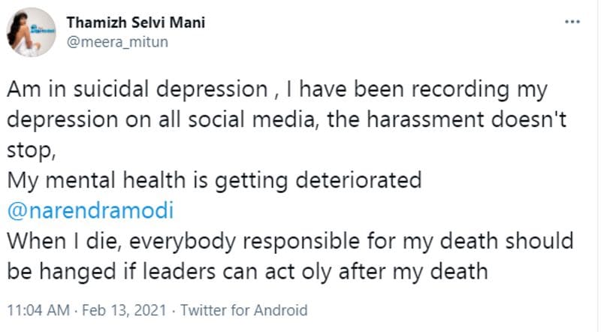
Task: Click the round profile avatar picture
Action: tap(31, 32)
